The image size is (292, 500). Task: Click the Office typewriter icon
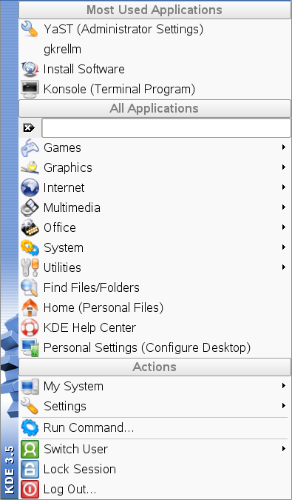[30, 227]
